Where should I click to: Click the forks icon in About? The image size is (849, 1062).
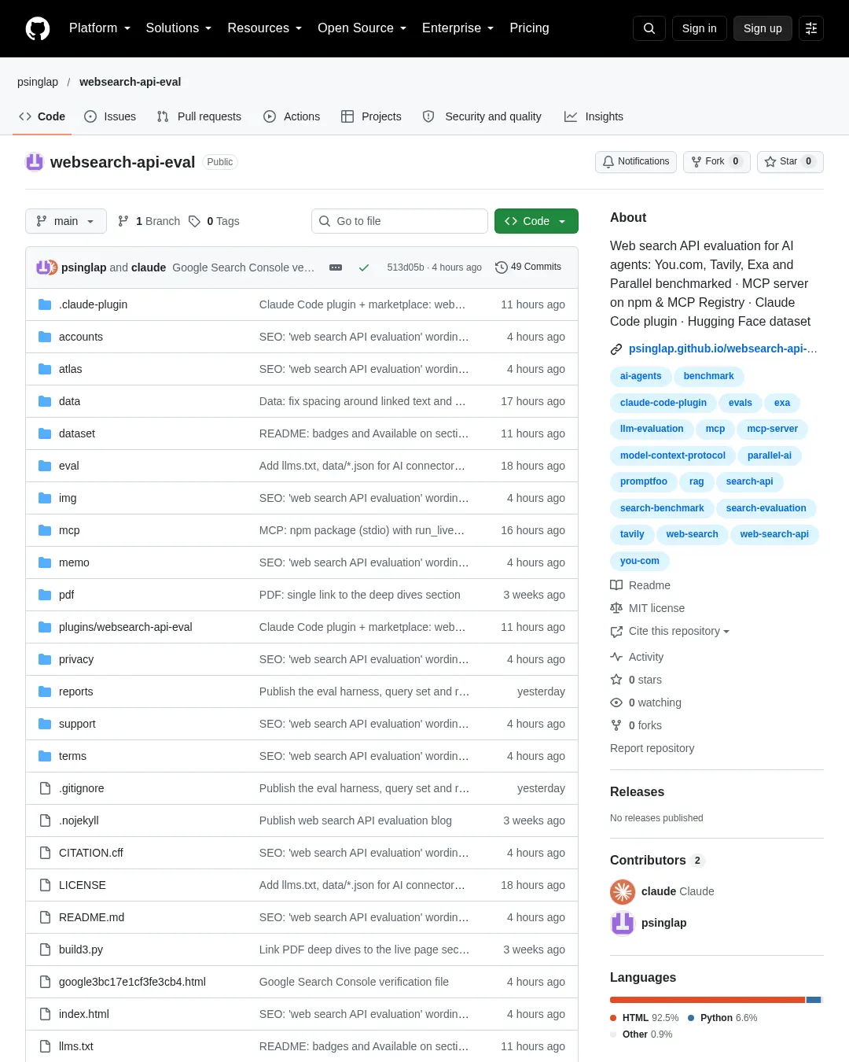pyautogui.click(x=616, y=725)
